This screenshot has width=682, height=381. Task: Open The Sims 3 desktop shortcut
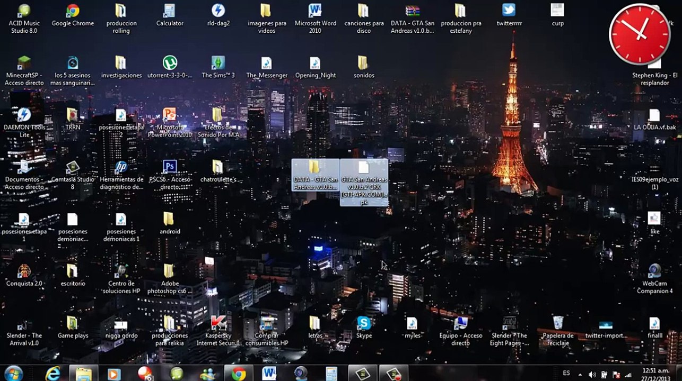coord(218,63)
